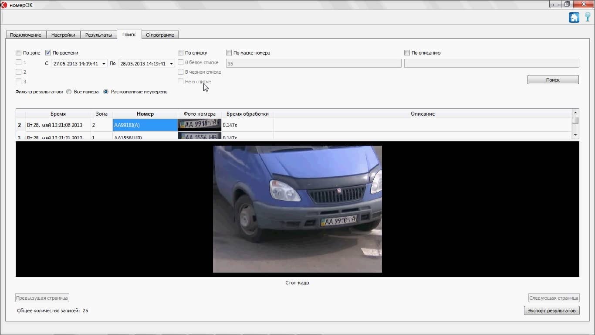Image resolution: width=595 pixels, height=335 pixels.
Task: Tick the По описанию checkbox
Action: (407, 53)
